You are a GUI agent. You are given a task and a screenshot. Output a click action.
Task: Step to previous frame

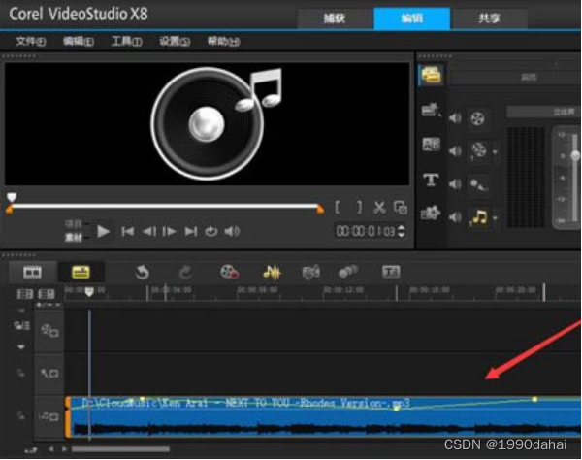click(x=148, y=232)
